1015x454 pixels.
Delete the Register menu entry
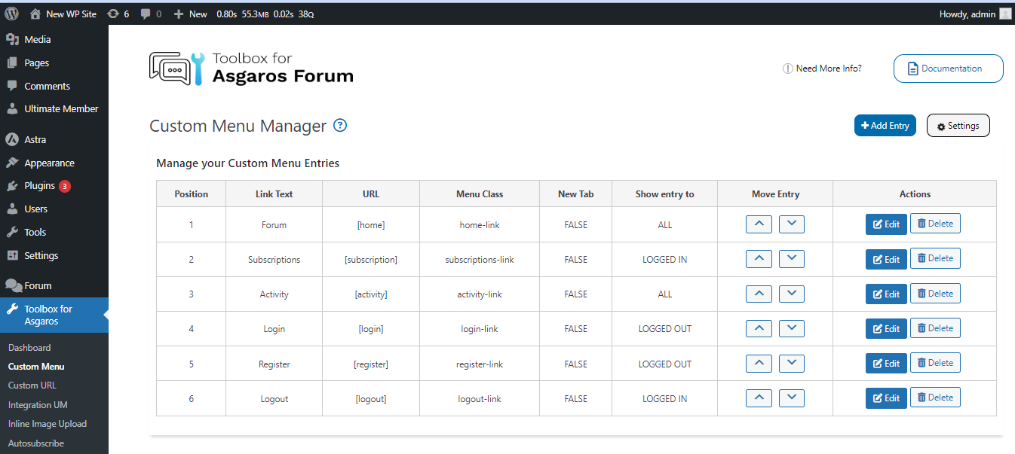(935, 363)
